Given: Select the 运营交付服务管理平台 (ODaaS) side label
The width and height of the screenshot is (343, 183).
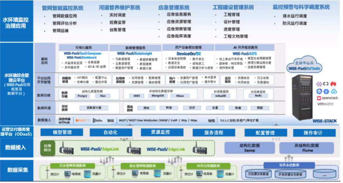Looking at the screenshot, I should tap(16, 131).
